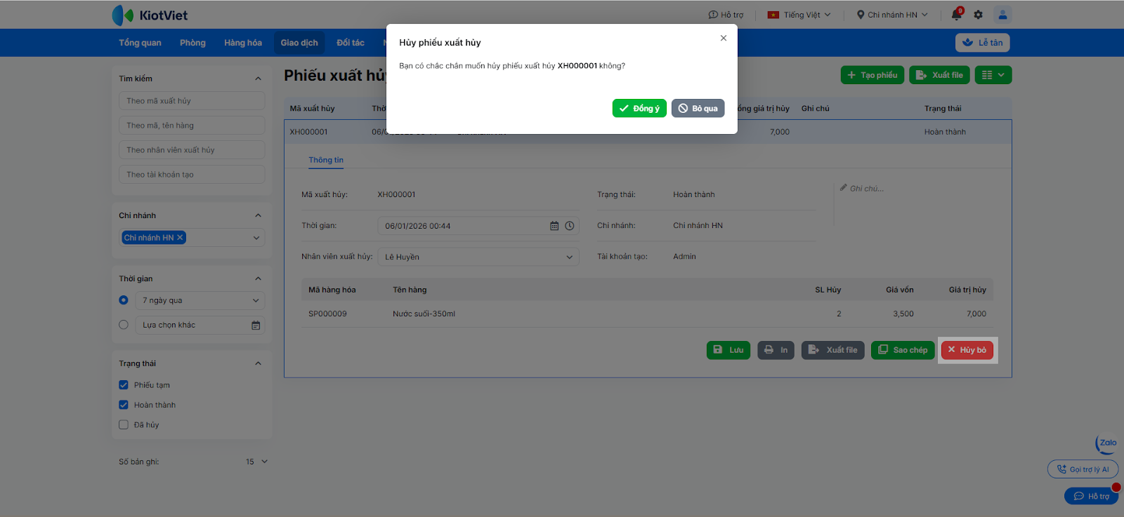Click the red Hủy bỏ button
This screenshot has height=517, width=1124.
pyautogui.click(x=967, y=350)
